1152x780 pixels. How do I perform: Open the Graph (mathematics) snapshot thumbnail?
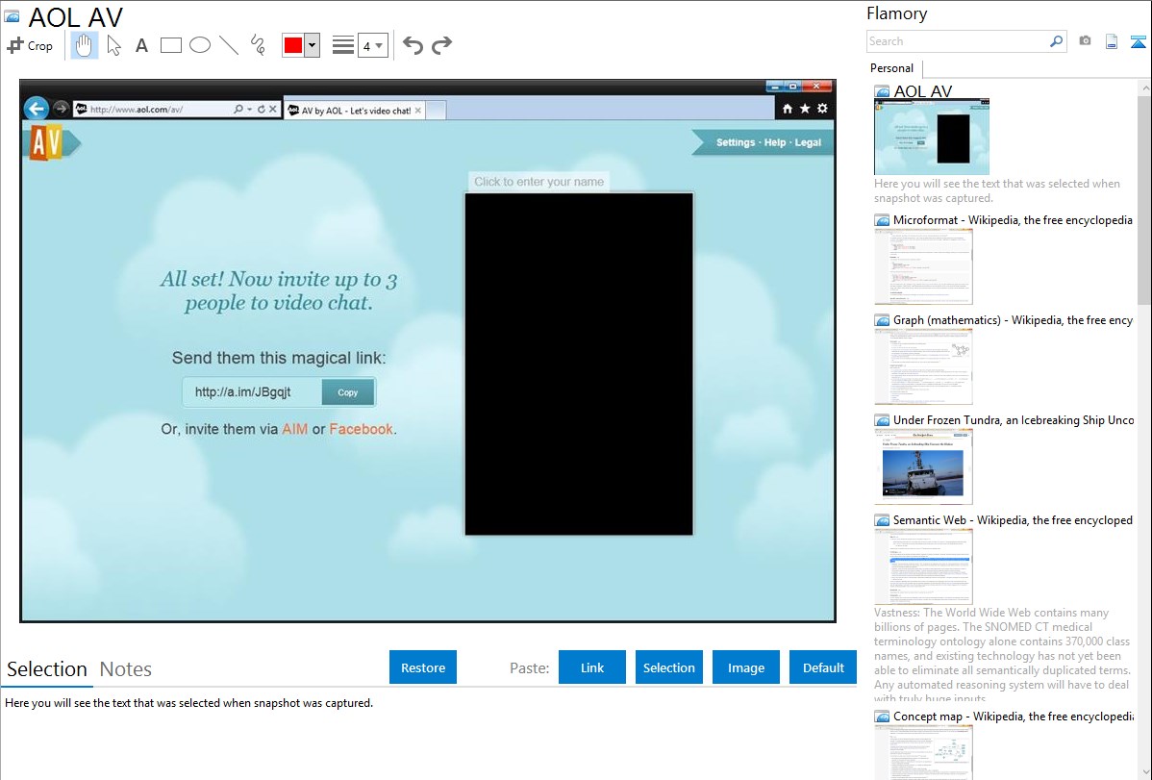(x=923, y=366)
